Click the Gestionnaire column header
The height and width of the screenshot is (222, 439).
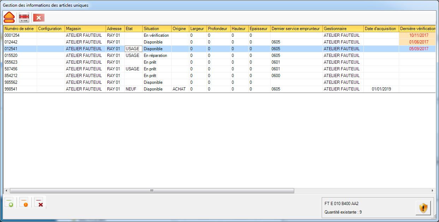tap(343, 29)
